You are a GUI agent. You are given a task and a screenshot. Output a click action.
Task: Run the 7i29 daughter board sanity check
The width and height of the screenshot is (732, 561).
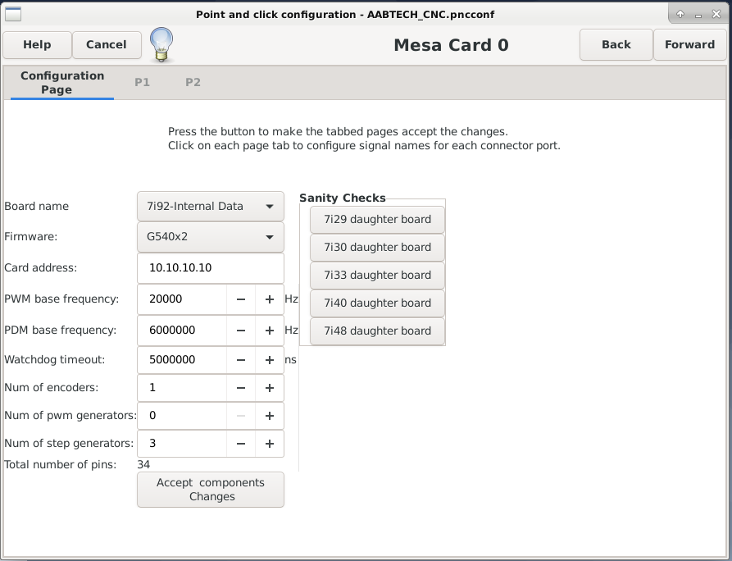pyautogui.click(x=377, y=220)
